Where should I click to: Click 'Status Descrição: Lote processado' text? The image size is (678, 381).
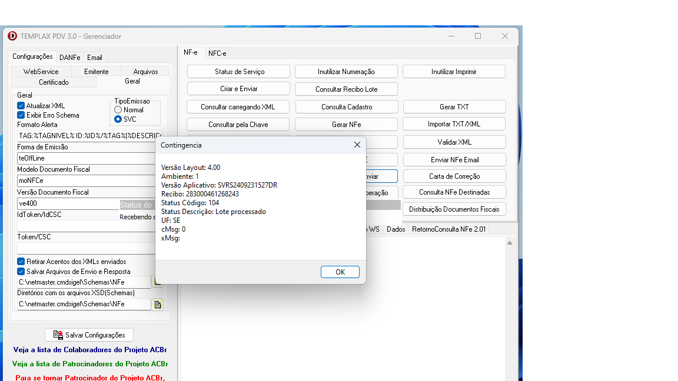214,212
